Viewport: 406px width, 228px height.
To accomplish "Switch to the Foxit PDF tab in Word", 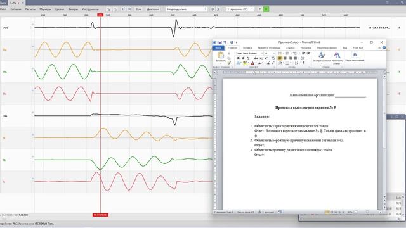I will (358, 48).
